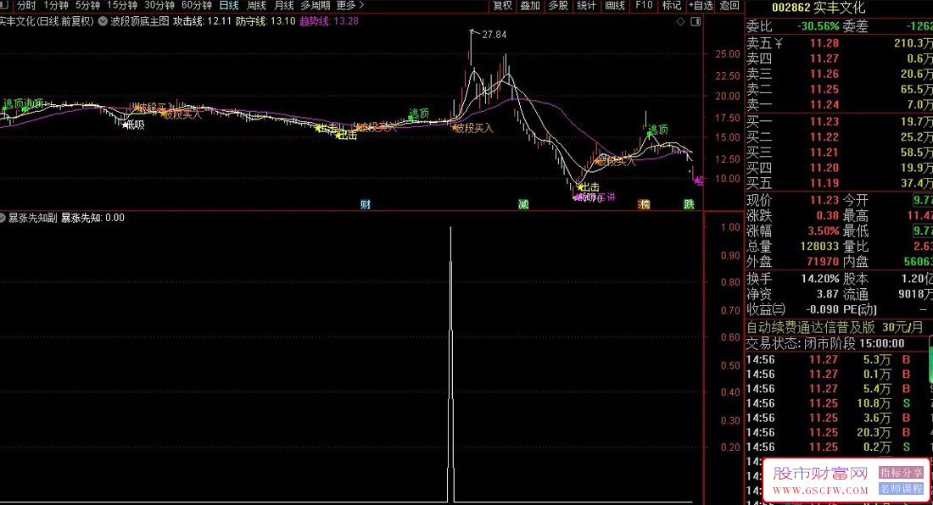The height and width of the screenshot is (505, 933).
Task: Click the 买一 bid row at 11.23
Action: pyautogui.click(x=839, y=121)
